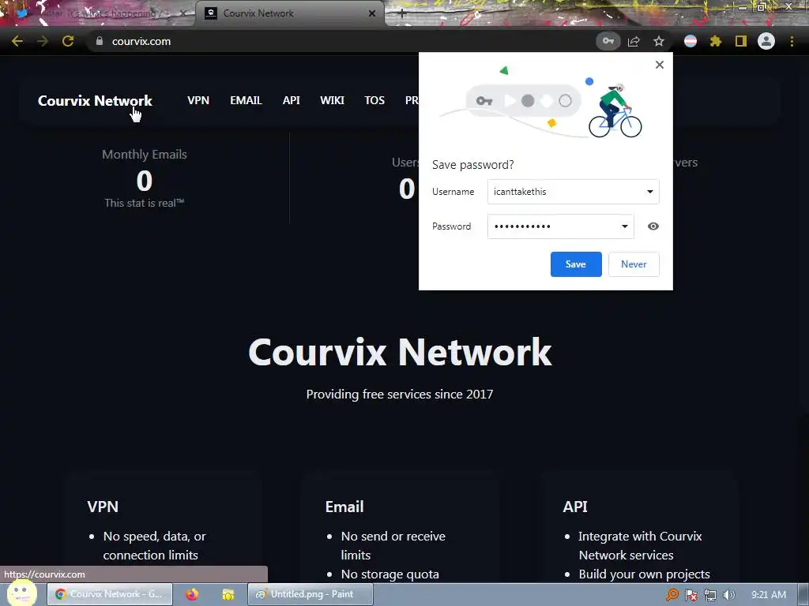Click the VPN card heading

[103, 507]
